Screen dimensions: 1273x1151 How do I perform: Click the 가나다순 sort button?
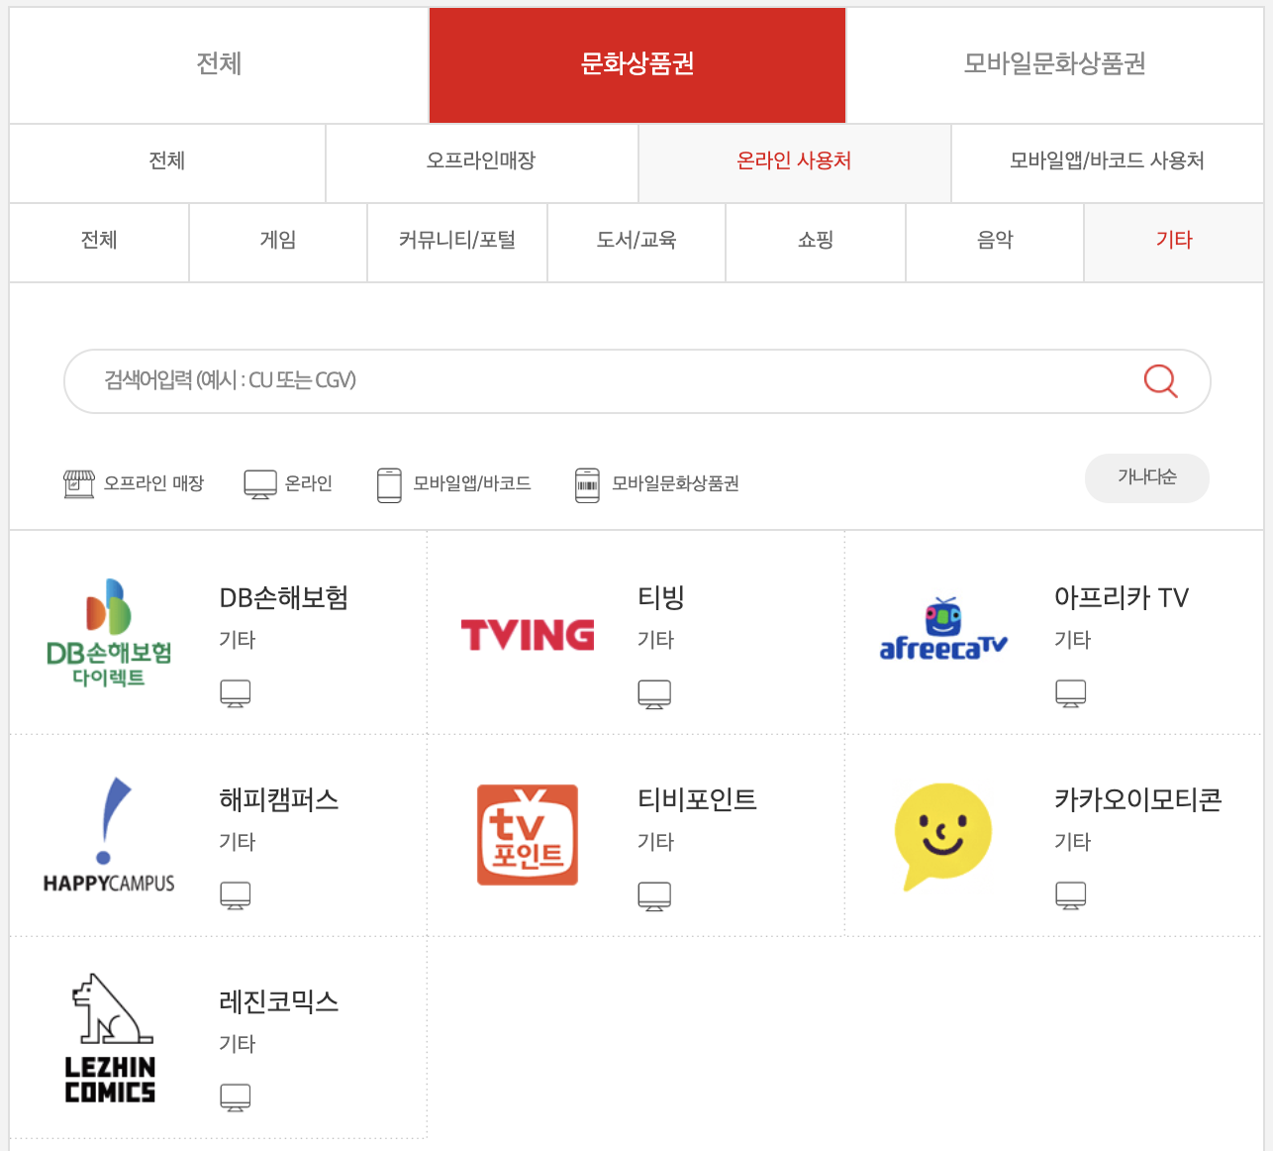tap(1146, 477)
